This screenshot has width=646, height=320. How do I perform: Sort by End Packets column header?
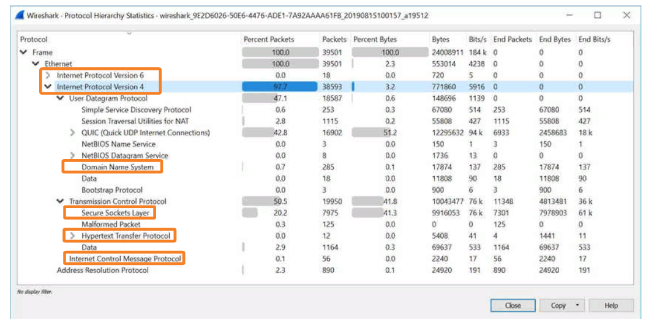(x=513, y=40)
